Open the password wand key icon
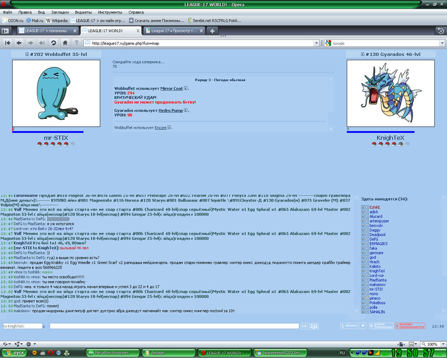 click(x=76, y=43)
